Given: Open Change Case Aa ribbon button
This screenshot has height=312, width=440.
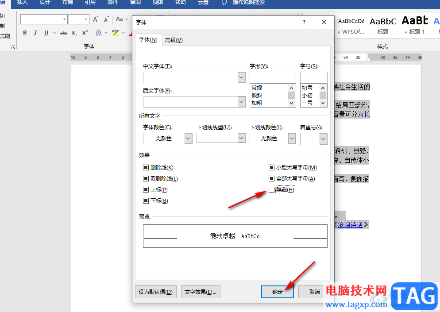Looking at the screenshot, I should tap(122, 19).
